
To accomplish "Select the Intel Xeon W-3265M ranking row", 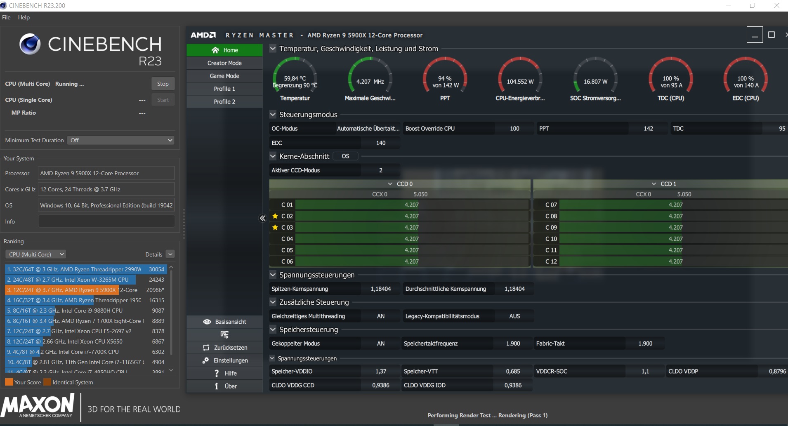I will point(86,280).
